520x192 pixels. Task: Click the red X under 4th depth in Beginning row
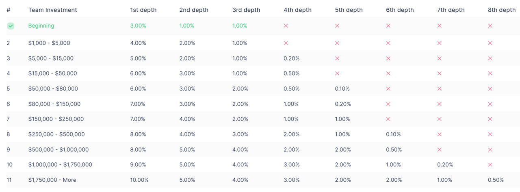[286, 26]
